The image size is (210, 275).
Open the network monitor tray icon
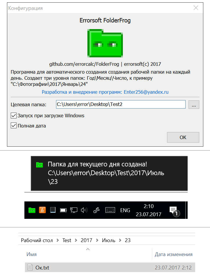74,210
